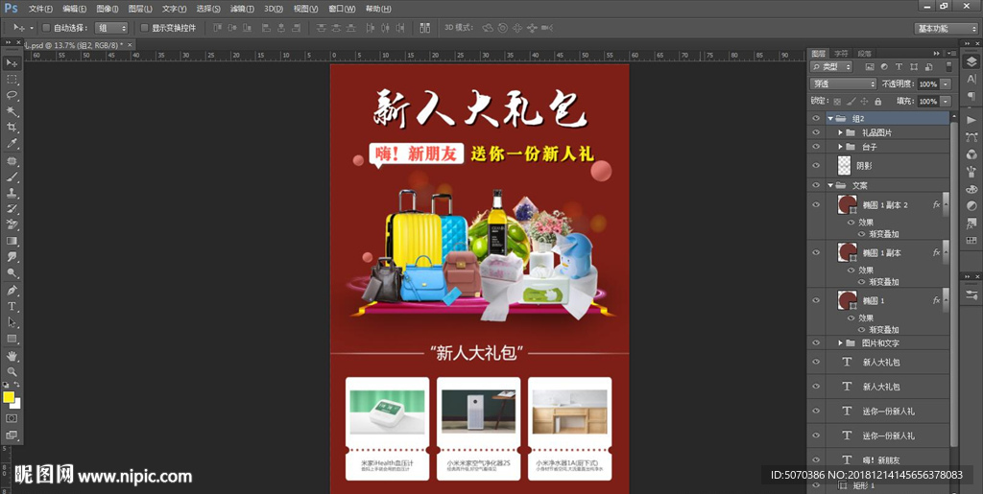The height and width of the screenshot is (494, 983).
Task: Activate the Rectangular Marquee tool
Action: pos(12,79)
